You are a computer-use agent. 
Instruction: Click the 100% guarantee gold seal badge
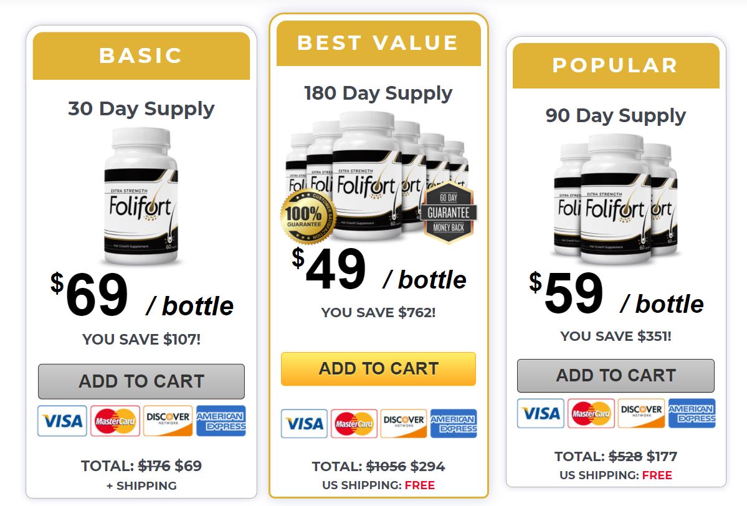[307, 216]
